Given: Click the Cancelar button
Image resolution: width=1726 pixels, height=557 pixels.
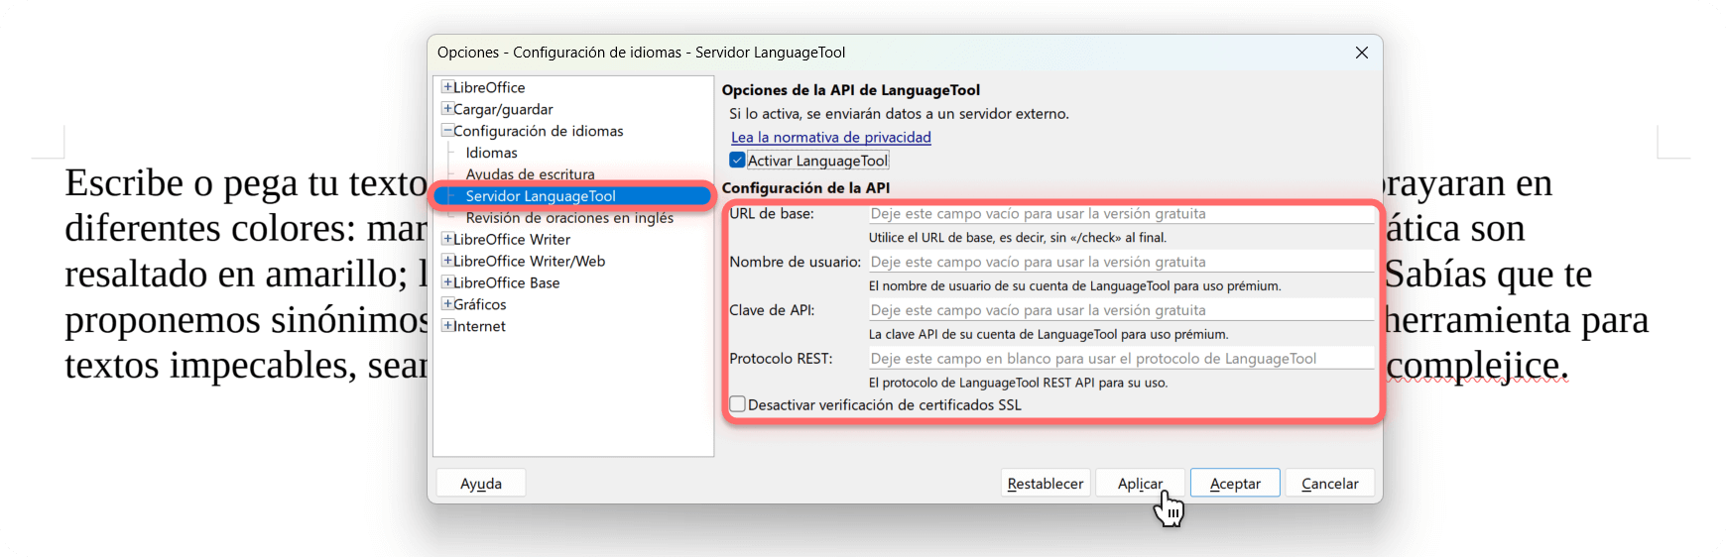Looking at the screenshot, I should [x=1329, y=484].
